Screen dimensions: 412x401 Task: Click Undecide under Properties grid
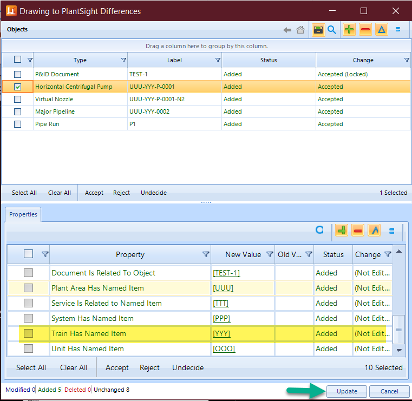tap(188, 367)
